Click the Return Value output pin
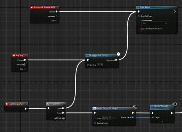Viewport: 182px width, 132px height. pos(133,117)
